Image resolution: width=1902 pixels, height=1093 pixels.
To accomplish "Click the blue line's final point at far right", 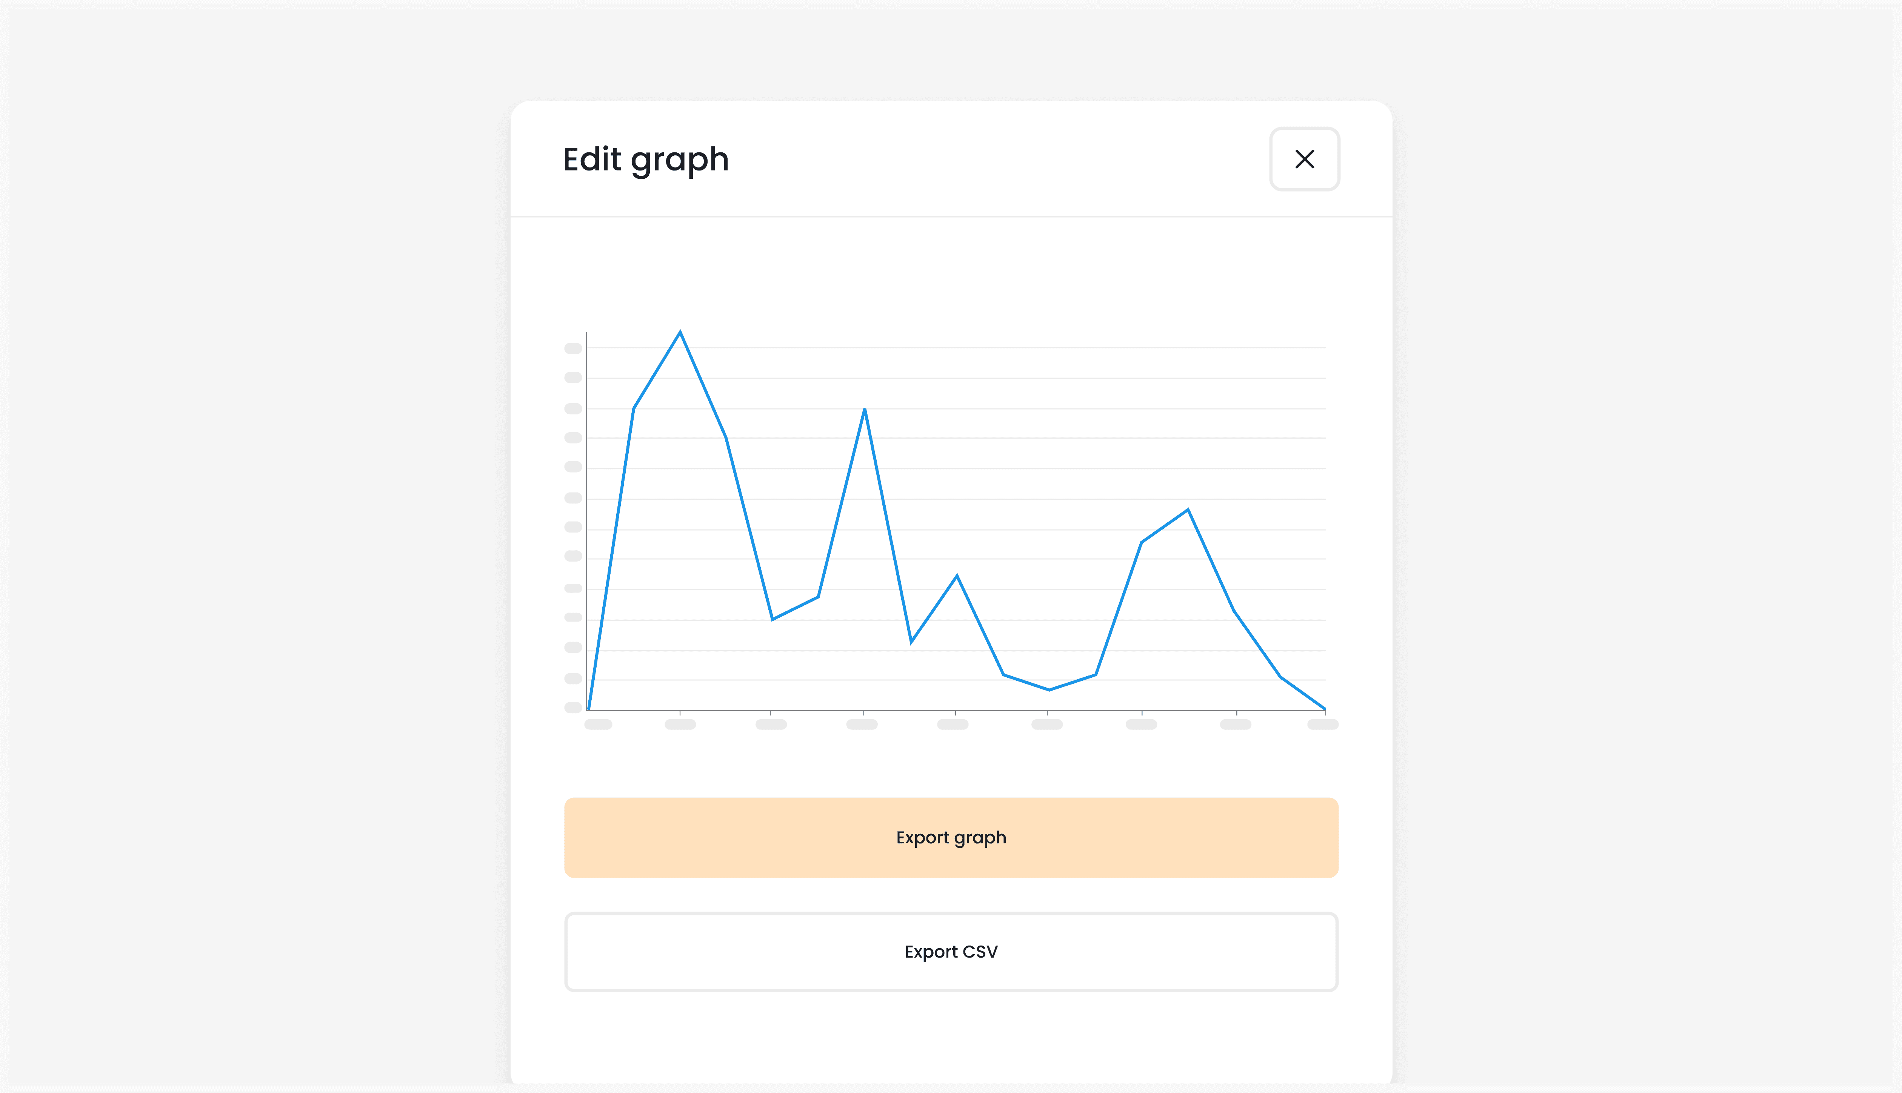I will [1325, 708].
